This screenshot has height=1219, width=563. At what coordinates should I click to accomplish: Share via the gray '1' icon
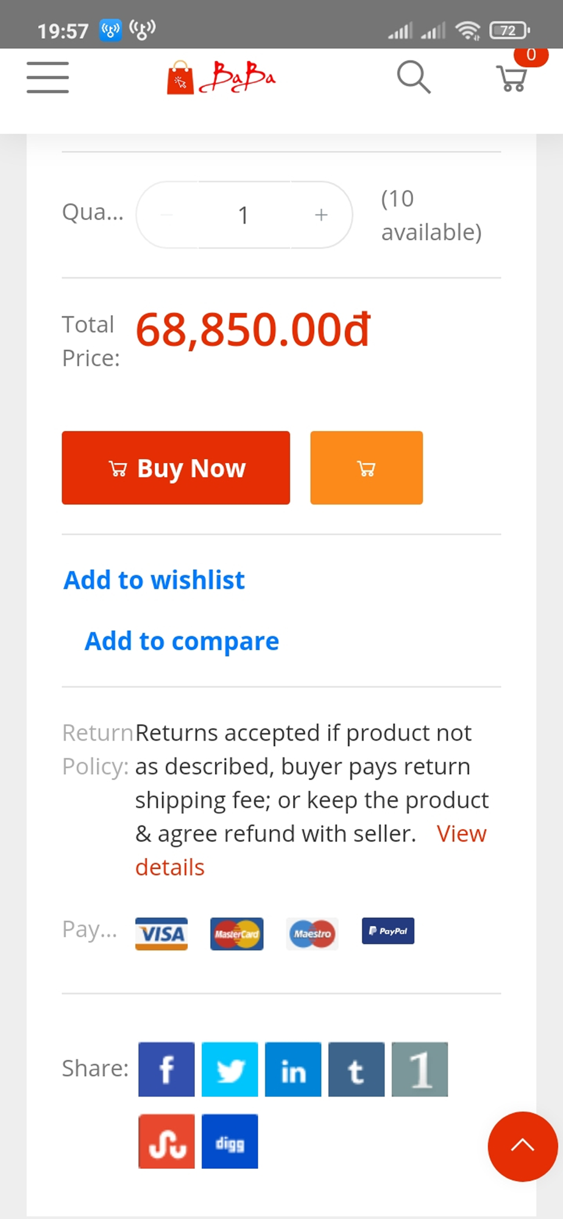tap(420, 1069)
